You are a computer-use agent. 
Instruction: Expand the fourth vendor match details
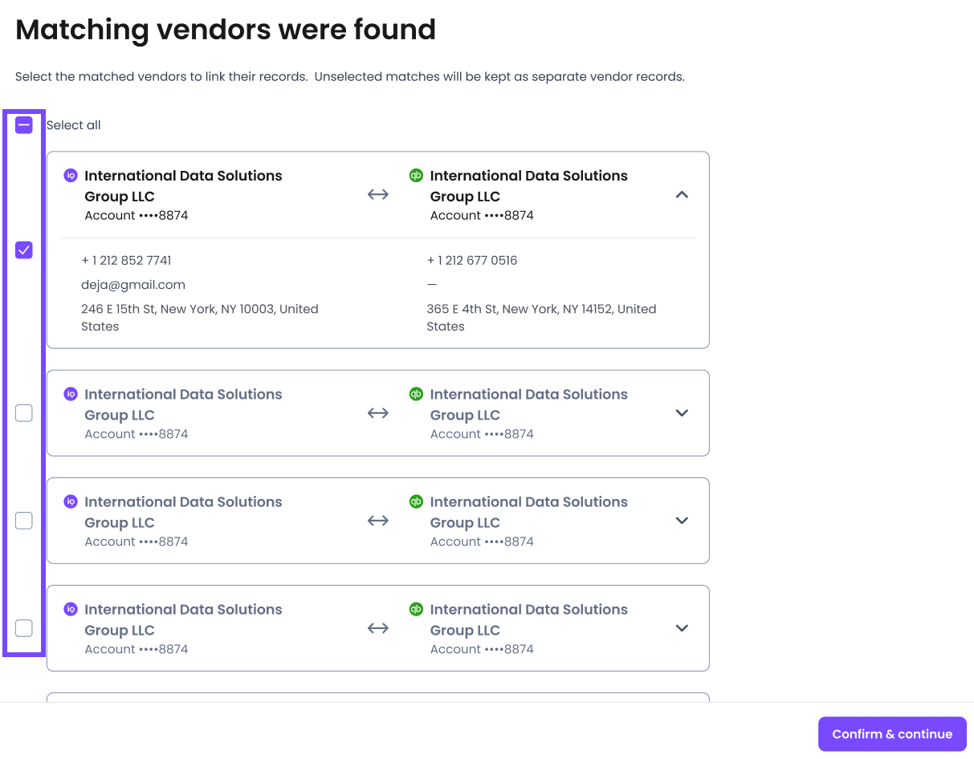pyautogui.click(x=682, y=628)
